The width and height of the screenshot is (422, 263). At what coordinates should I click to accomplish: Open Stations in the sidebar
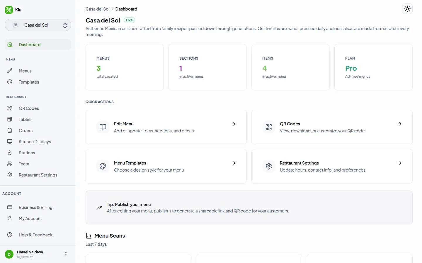38,153
